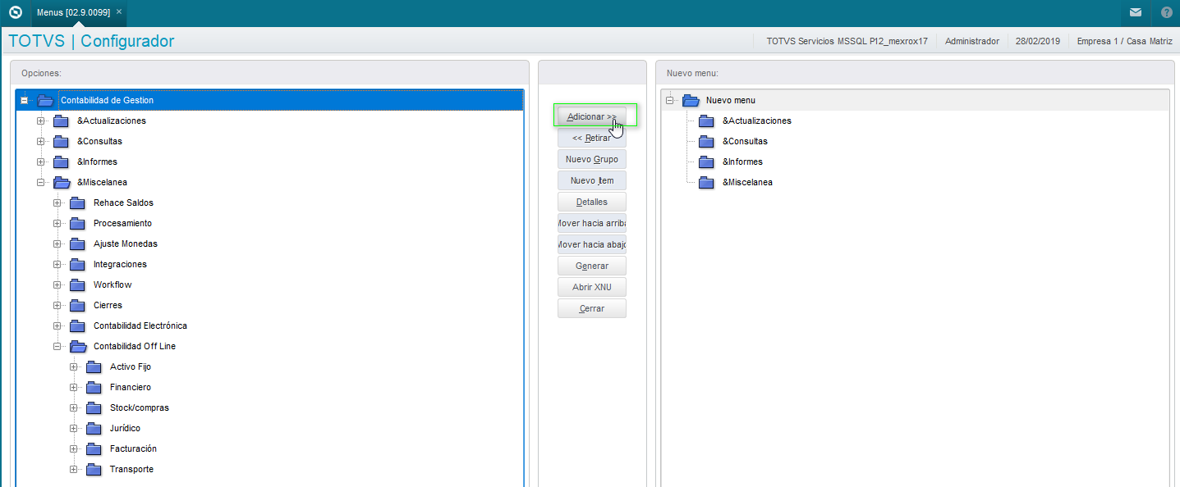1180x487 pixels.
Task: Click the Rehace Saldos folder icon
Action: click(78, 203)
